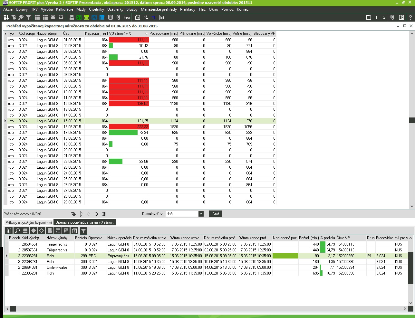
Task: Switch to 'Príkazy s využitými kapacitami' tab
Action: pyautogui.click(x=29, y=222)
